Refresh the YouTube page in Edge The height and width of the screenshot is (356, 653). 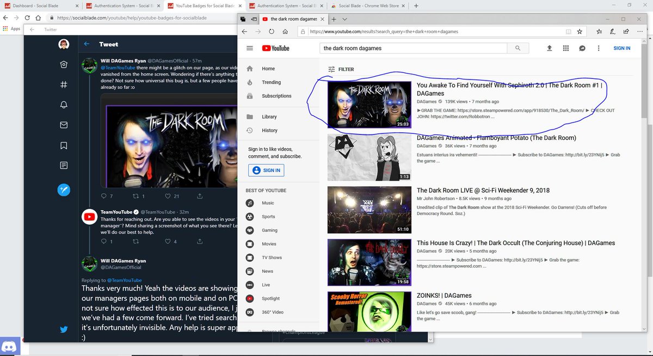pos(271,32)
